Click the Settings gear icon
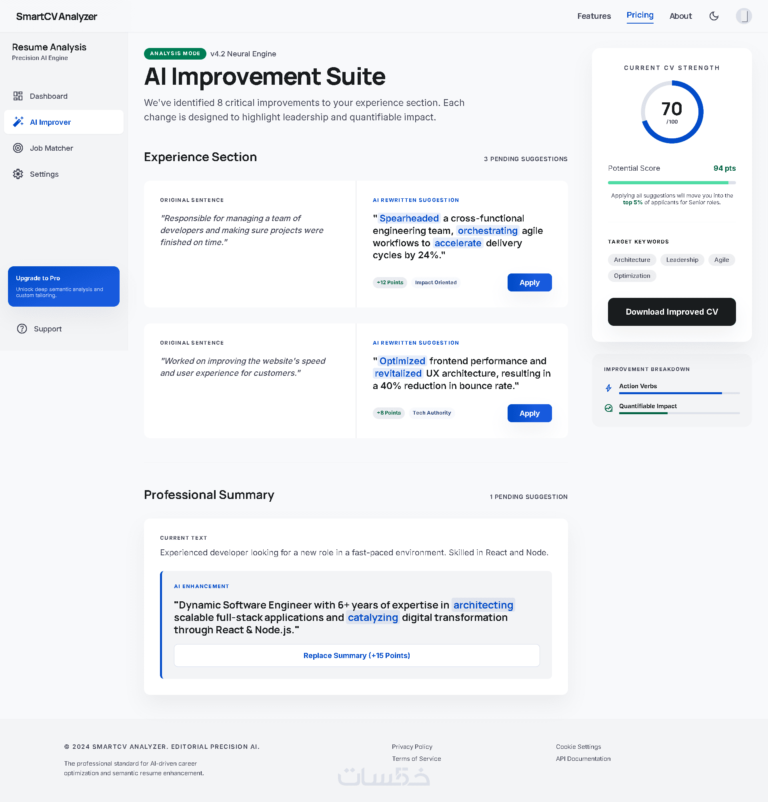The image size is (768, 802). (18, 174)
